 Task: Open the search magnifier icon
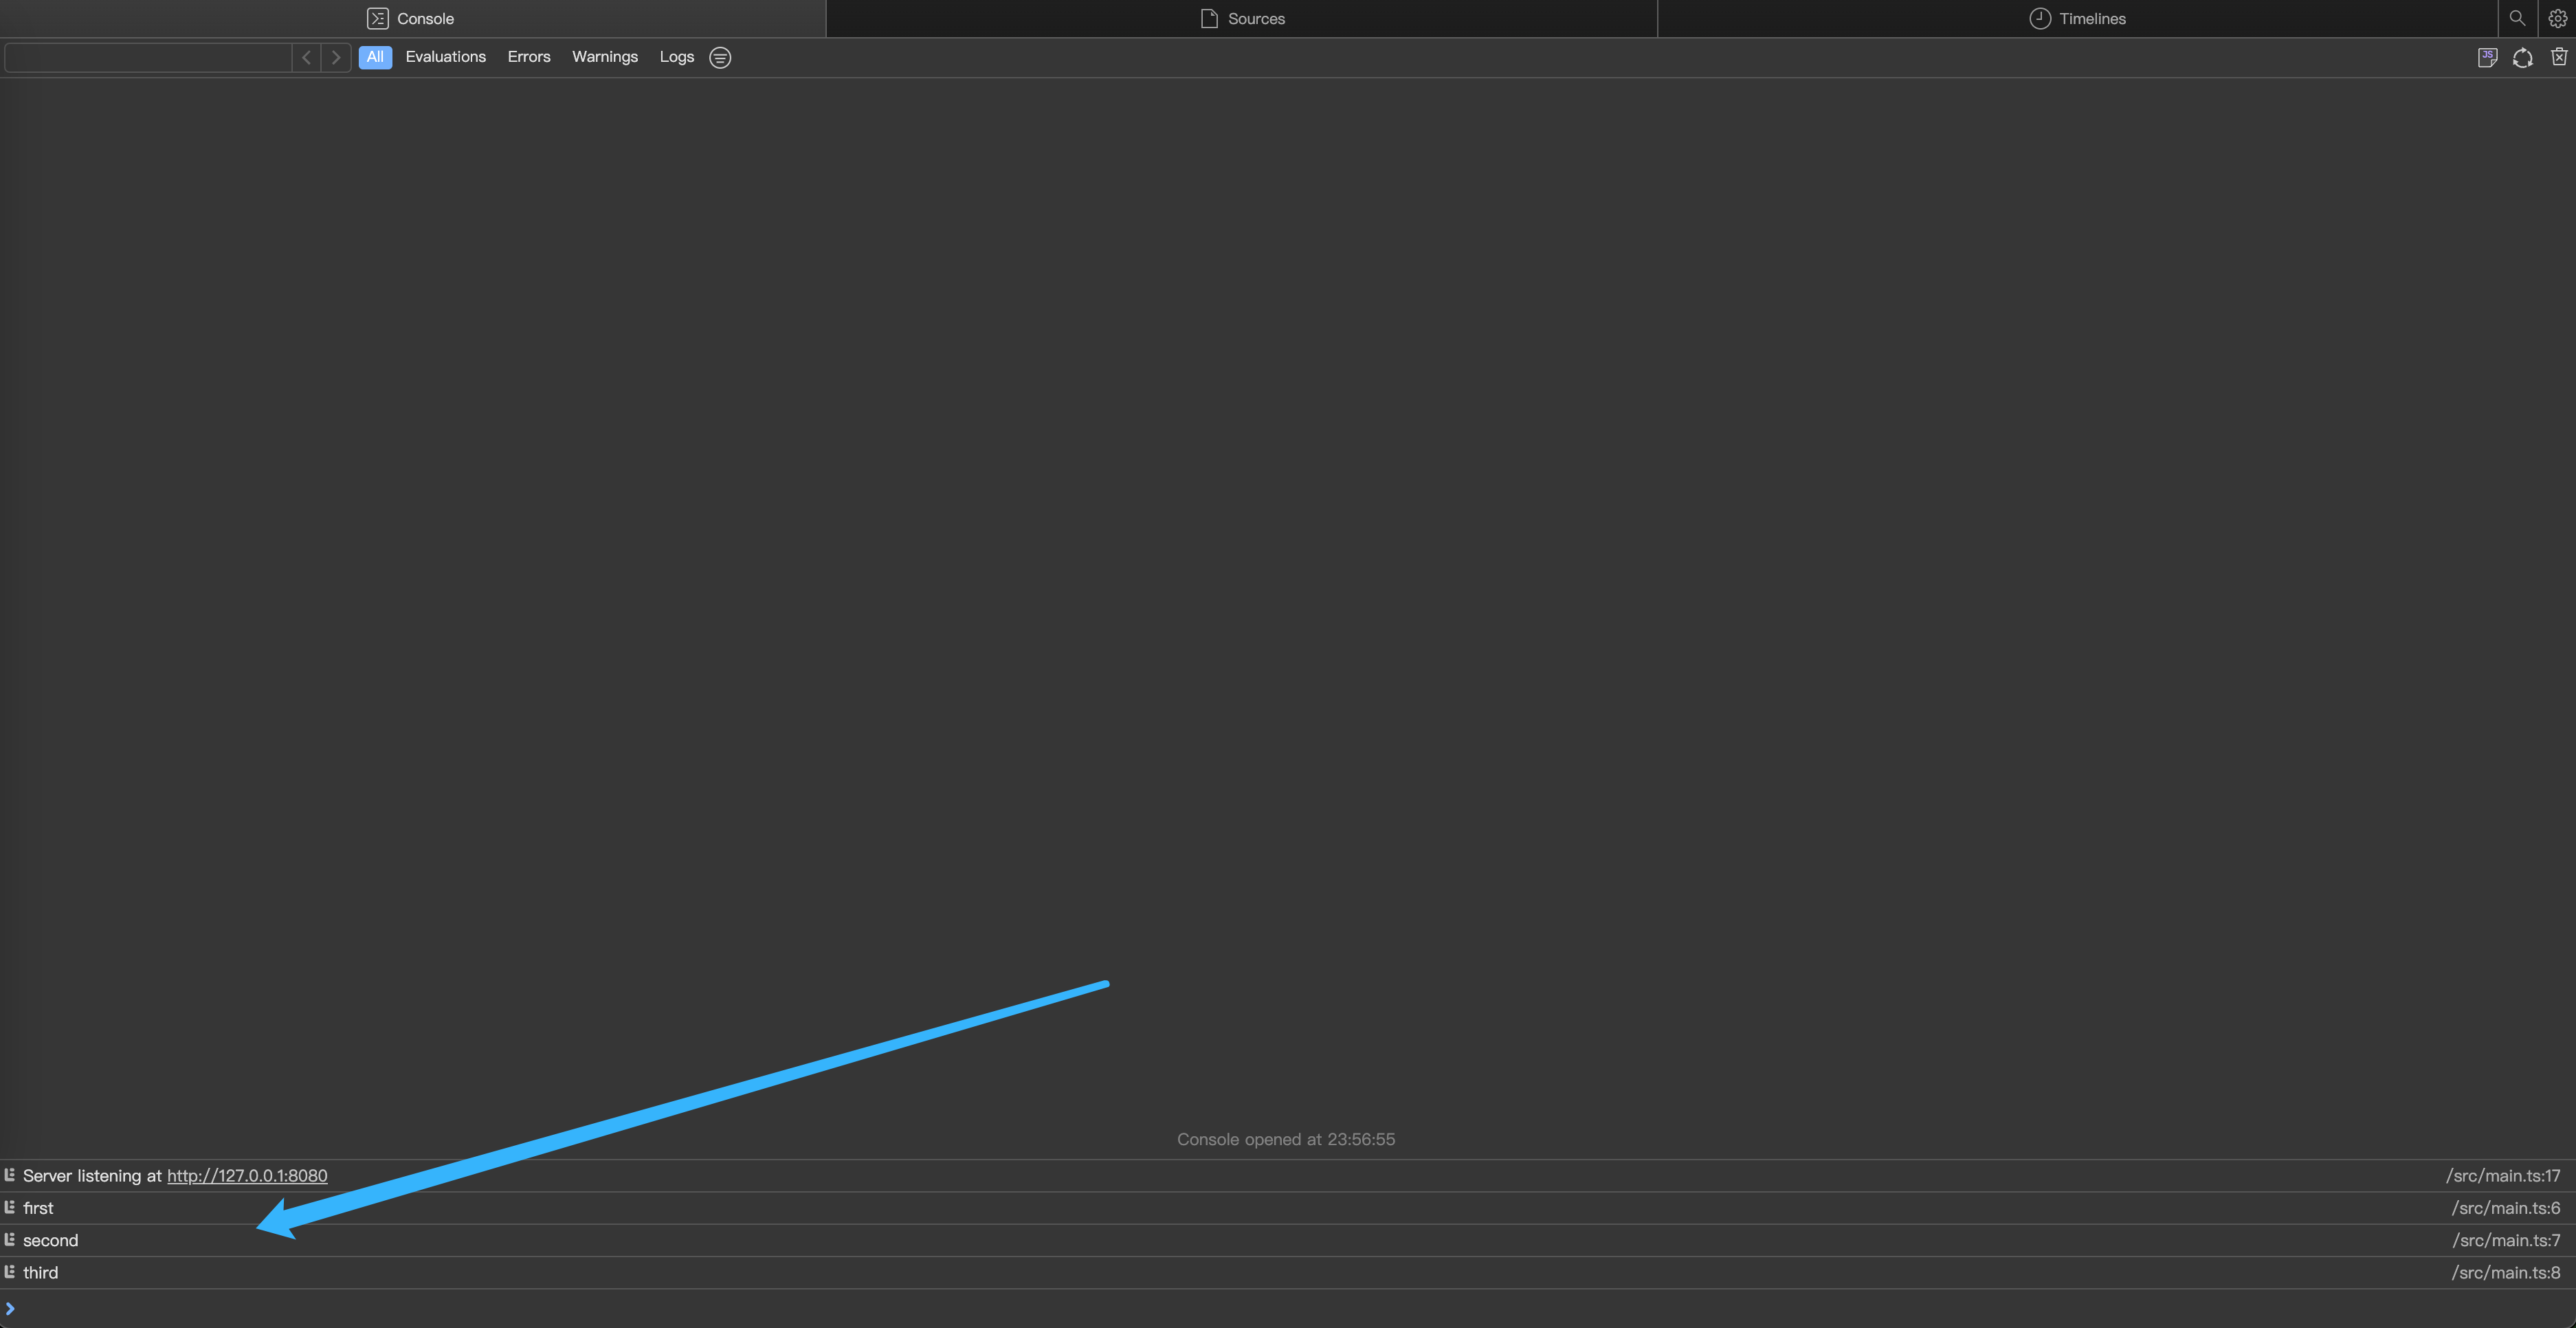(x=2517, y=18)
